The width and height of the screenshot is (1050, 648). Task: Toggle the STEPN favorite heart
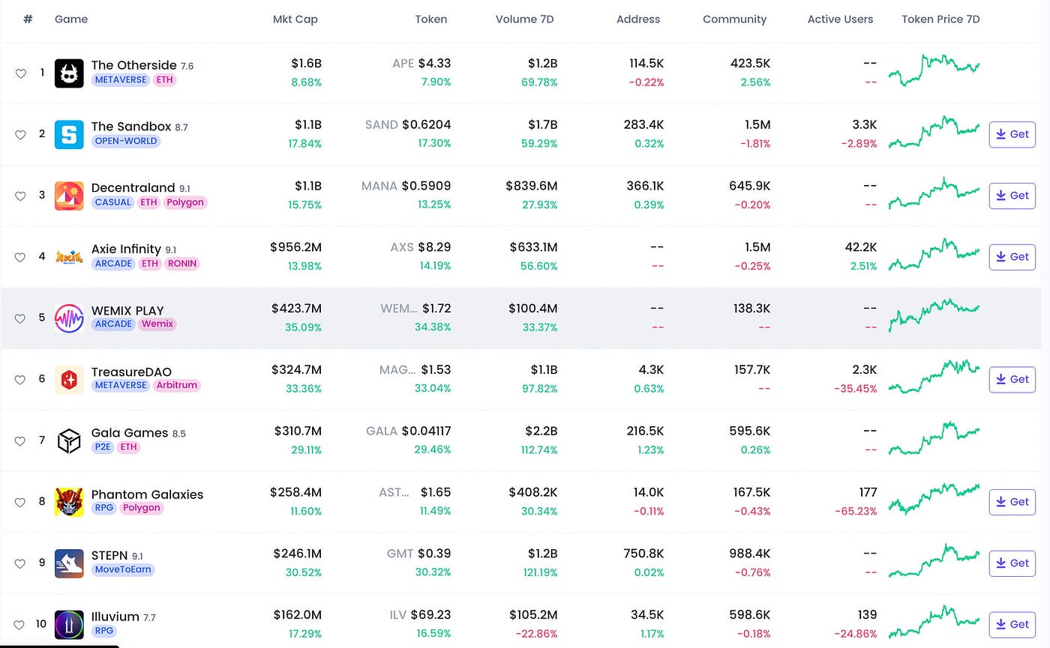point(20,563)
